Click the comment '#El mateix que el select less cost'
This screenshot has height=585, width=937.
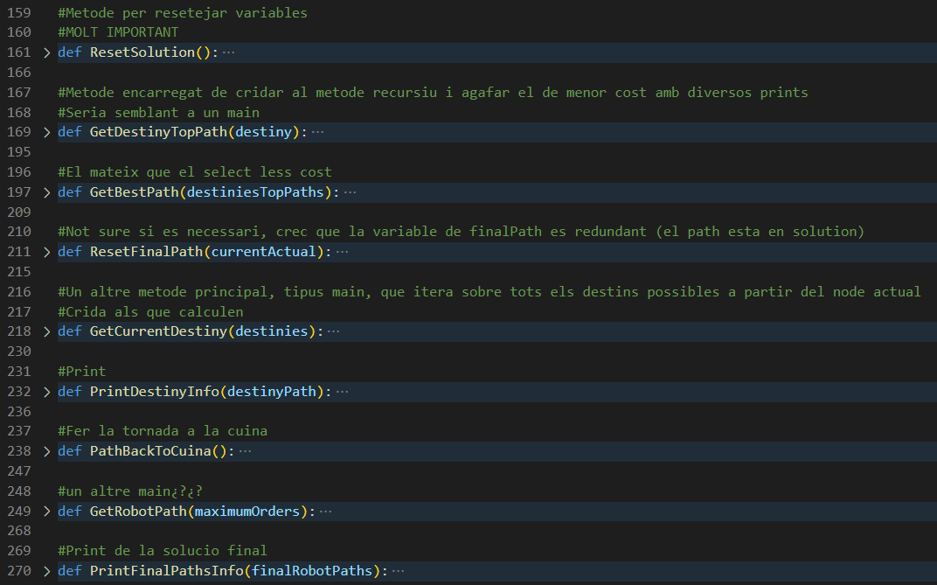click(x=195, y=172)
